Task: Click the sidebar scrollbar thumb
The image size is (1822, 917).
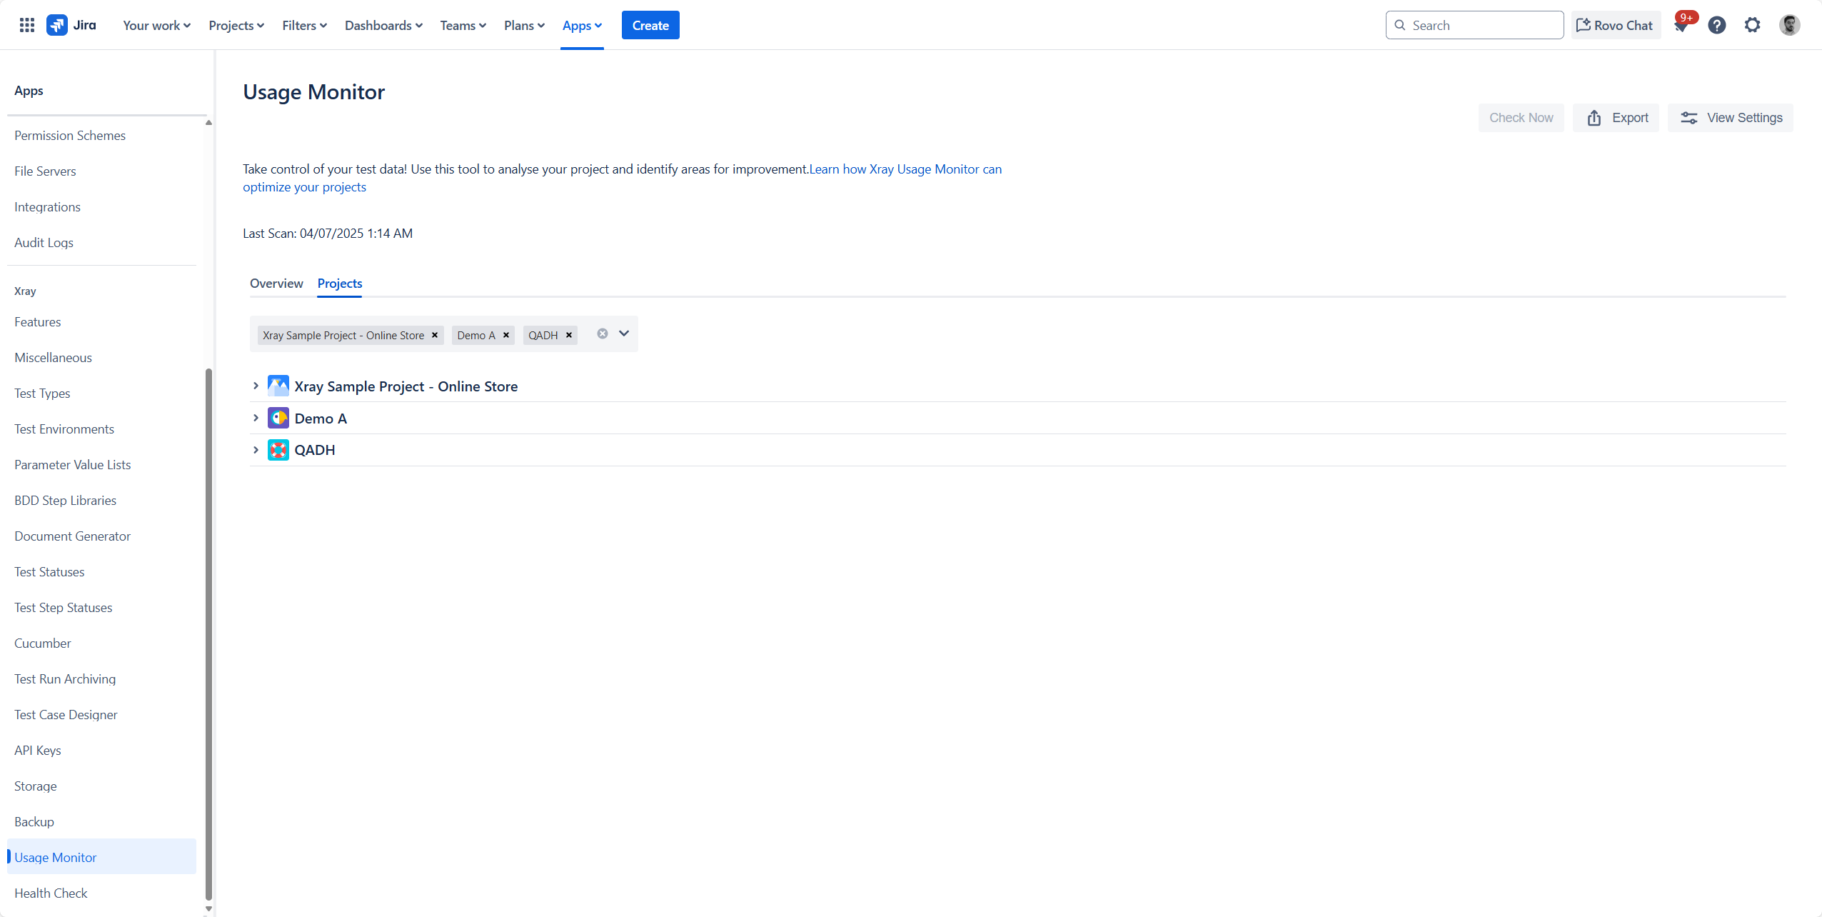Action: 208,634
